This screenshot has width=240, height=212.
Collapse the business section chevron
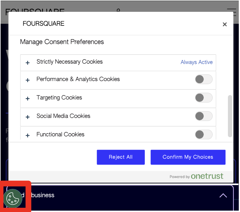click(x=223, y=196)
